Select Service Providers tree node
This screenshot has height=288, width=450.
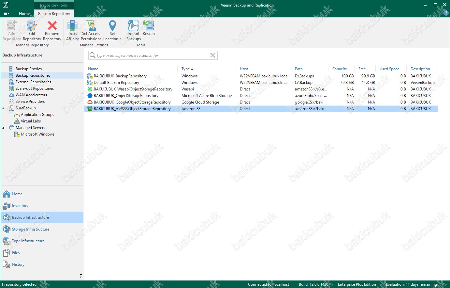30,102
